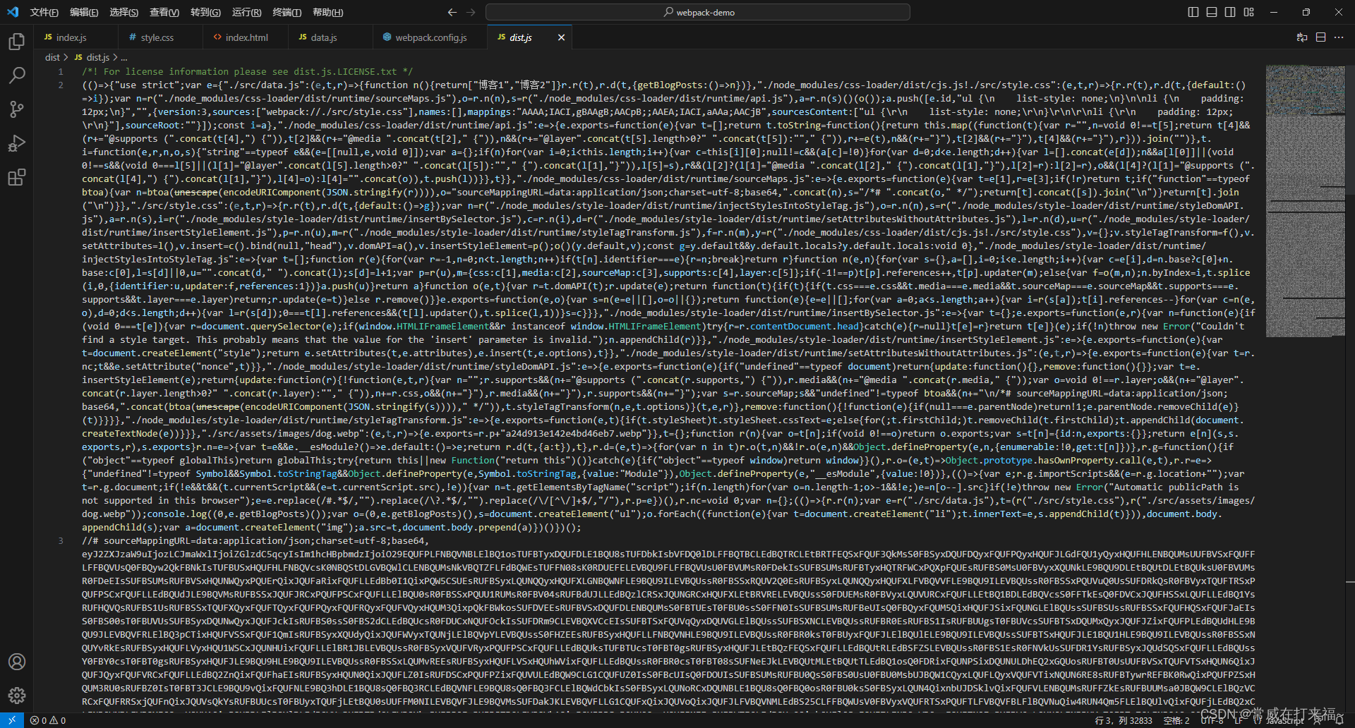
Task: Change the UTF-8 encoding setting
Action: click(1212, 720)
